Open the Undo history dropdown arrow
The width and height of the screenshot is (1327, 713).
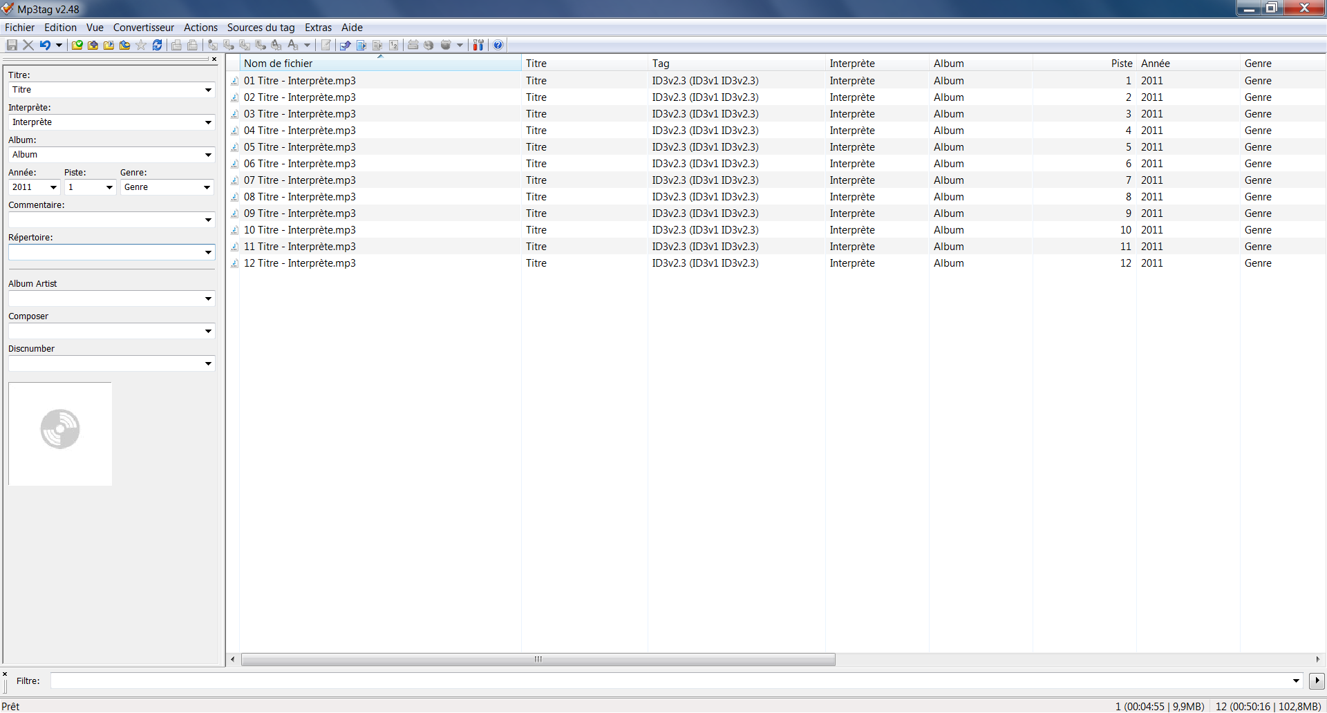pos(59,45)
